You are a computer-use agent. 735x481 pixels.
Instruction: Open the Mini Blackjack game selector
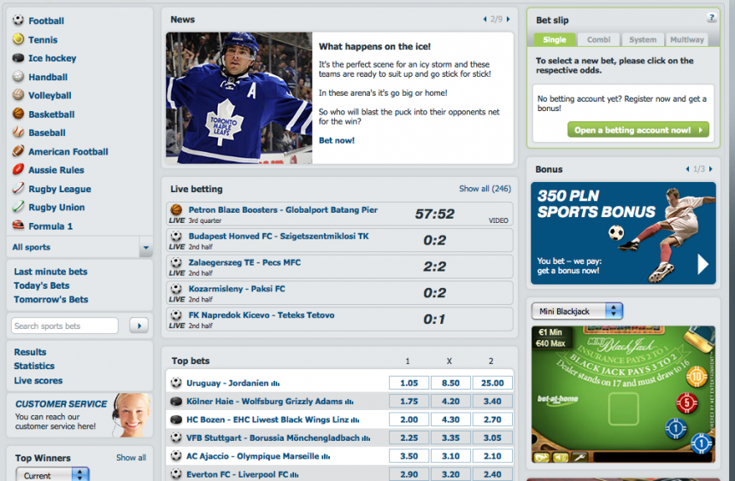577,311
